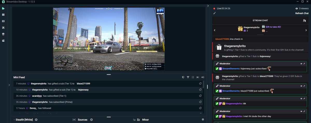The width and height of the screenshot is (311, 123).
Task: Click the resize handle below Mini Feed
Action: click(x=109, y=117)
